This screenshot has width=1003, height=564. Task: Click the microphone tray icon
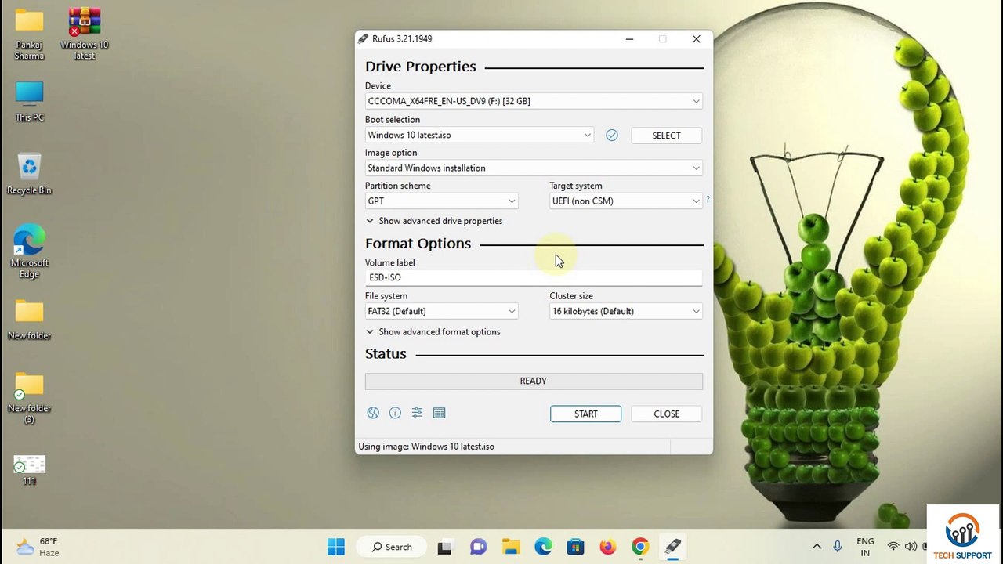(x=838, y=547)
